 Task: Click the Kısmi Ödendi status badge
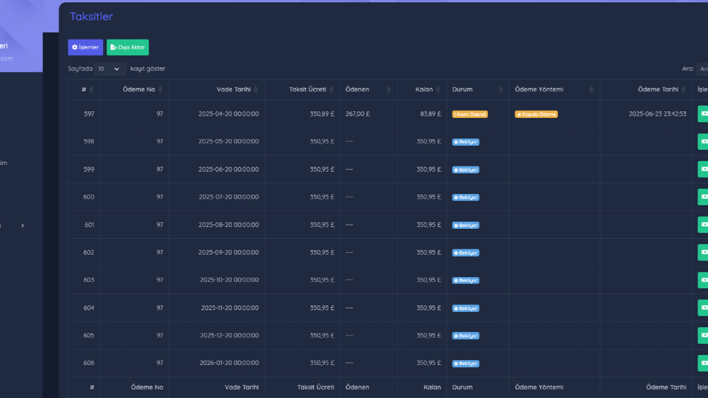tap(470, 114)
